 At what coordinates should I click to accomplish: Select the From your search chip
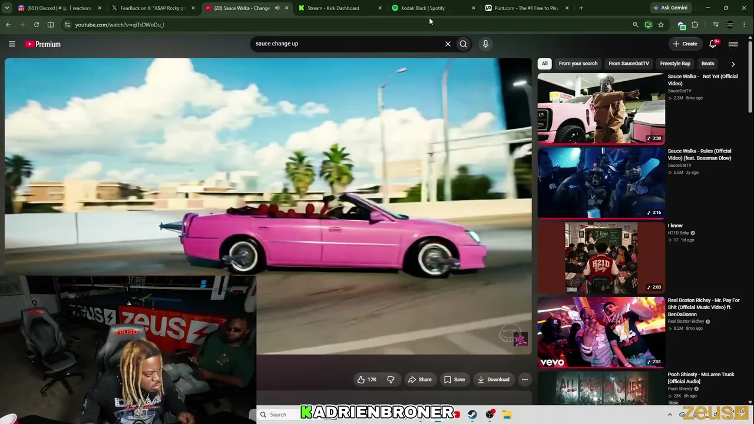pyautogui.click(x=578, y=64)
